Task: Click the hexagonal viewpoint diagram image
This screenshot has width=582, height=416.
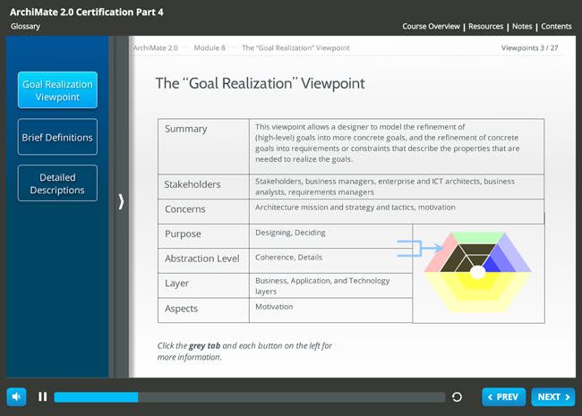Action: 478,272
